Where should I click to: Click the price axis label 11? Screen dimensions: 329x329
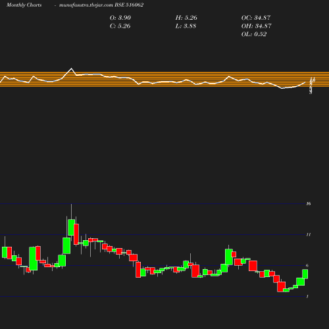tap(309, 235)
